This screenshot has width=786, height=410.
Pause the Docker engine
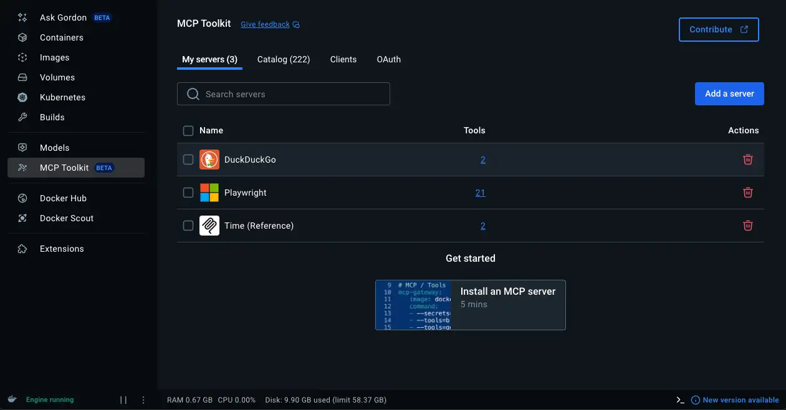coord(123,400)
